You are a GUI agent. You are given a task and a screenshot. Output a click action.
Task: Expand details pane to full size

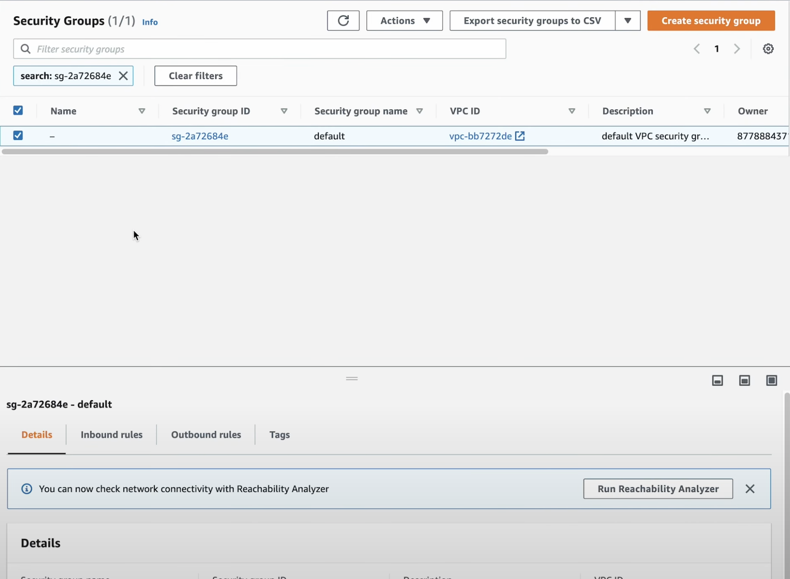[772, 380]
